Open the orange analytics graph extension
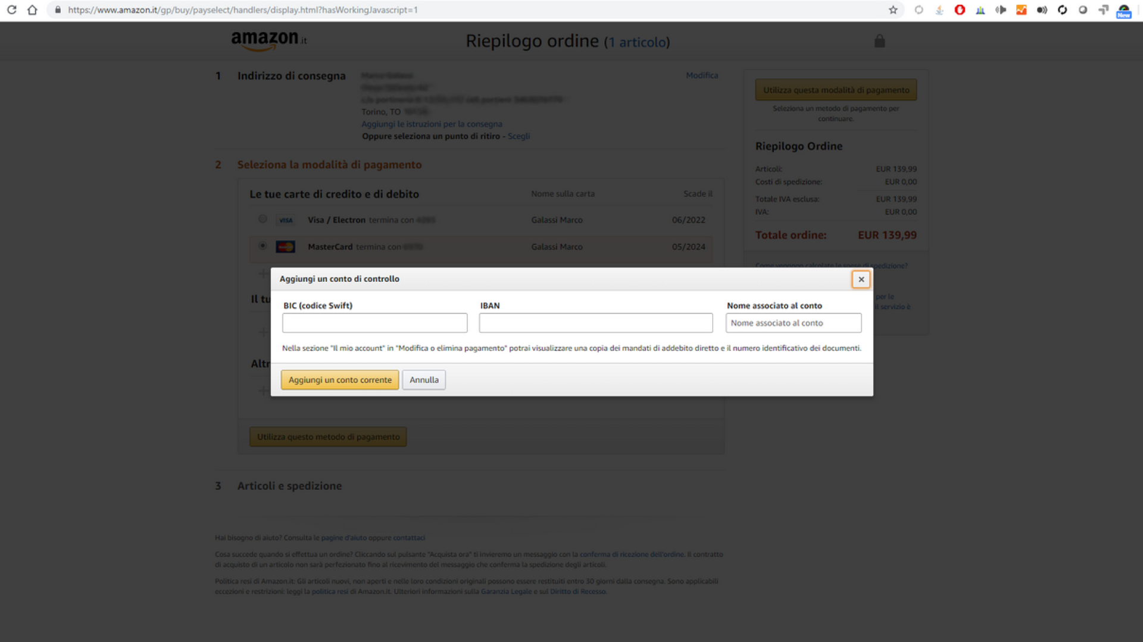Screen dimensions: 1143x642 coord(1022,10)
